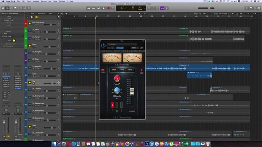Click the blue VCA Group knob
The width and height of the screenshot is (262, 147).
[117, 90]
